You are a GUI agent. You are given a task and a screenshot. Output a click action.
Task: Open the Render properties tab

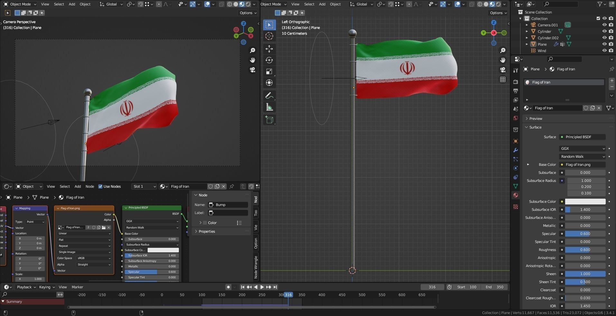(x=516, y=82)
